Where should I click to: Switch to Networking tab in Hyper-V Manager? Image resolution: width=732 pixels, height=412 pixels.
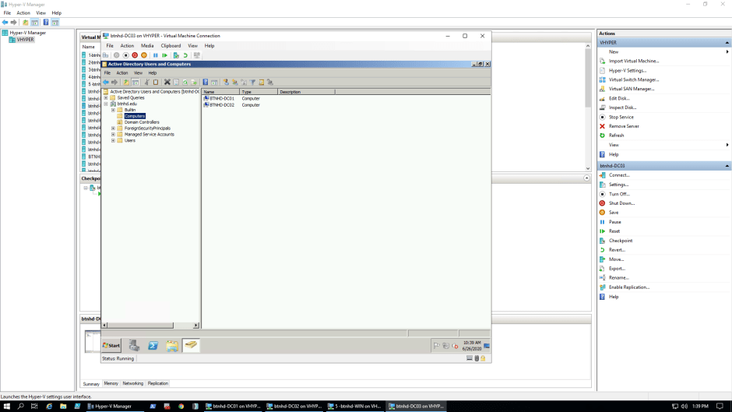tap(133, 383)
